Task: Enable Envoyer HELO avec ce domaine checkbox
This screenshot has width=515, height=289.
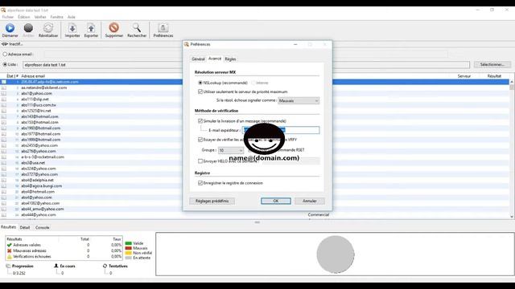Action: coord(200,161)
